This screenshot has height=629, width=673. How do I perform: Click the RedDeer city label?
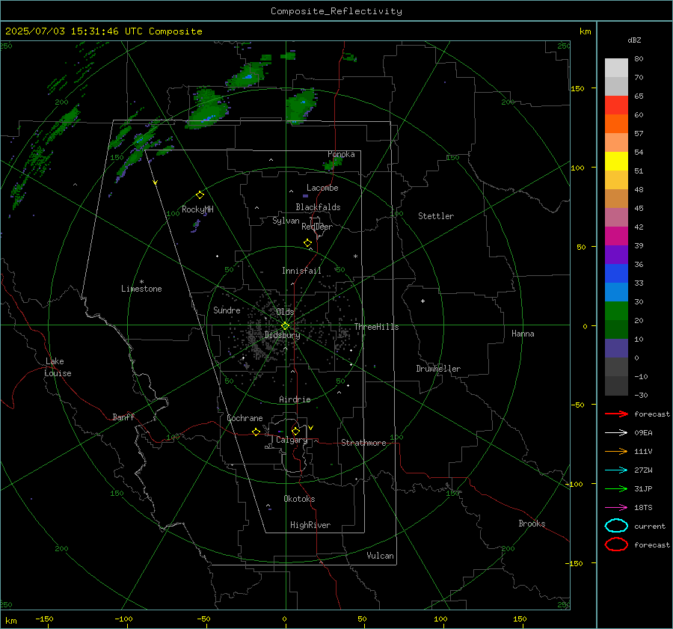pyautogui.click(x=317, y=227)
